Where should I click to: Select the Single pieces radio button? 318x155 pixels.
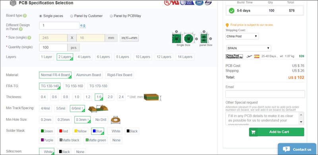tap(41, 16)
